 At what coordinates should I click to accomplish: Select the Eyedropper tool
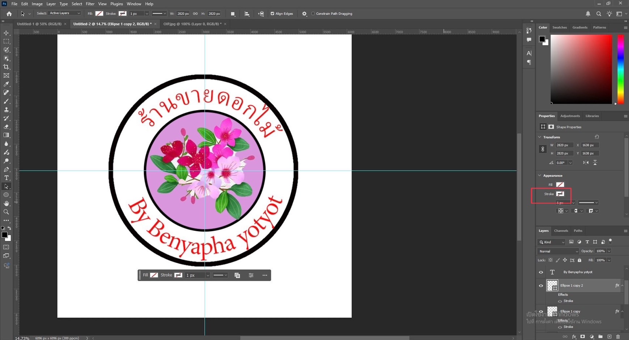pos(6,84)
